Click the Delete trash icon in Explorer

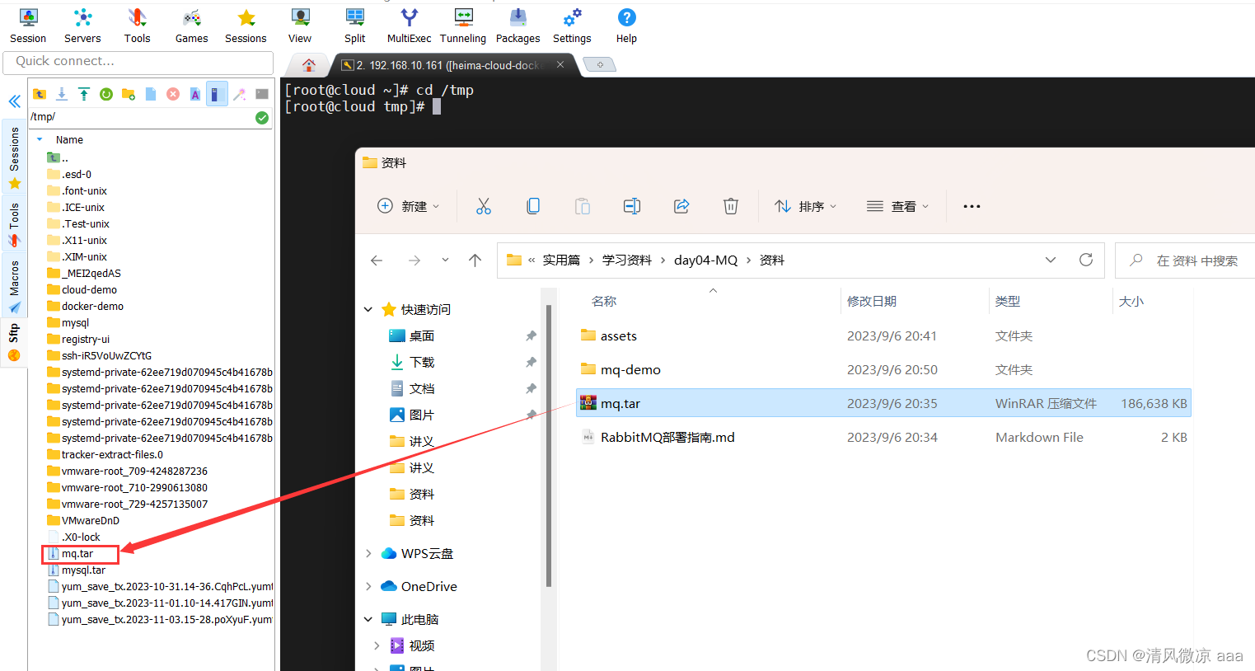pos(731,206)
